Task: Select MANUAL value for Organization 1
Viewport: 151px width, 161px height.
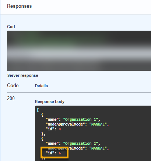Action: 98,124
